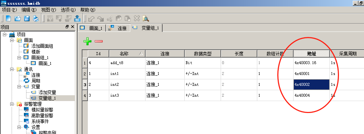The width and height of the screenshot is (364, 134).
Task: Click the red minus remove variable icon
Action: coord(99,41)
